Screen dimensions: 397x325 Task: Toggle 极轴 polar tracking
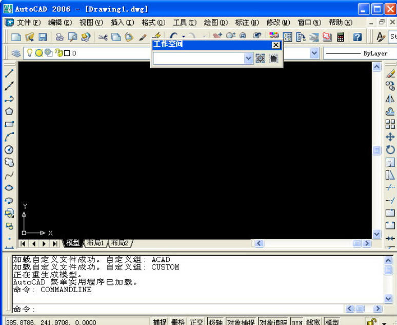click(x=215, y=322)
